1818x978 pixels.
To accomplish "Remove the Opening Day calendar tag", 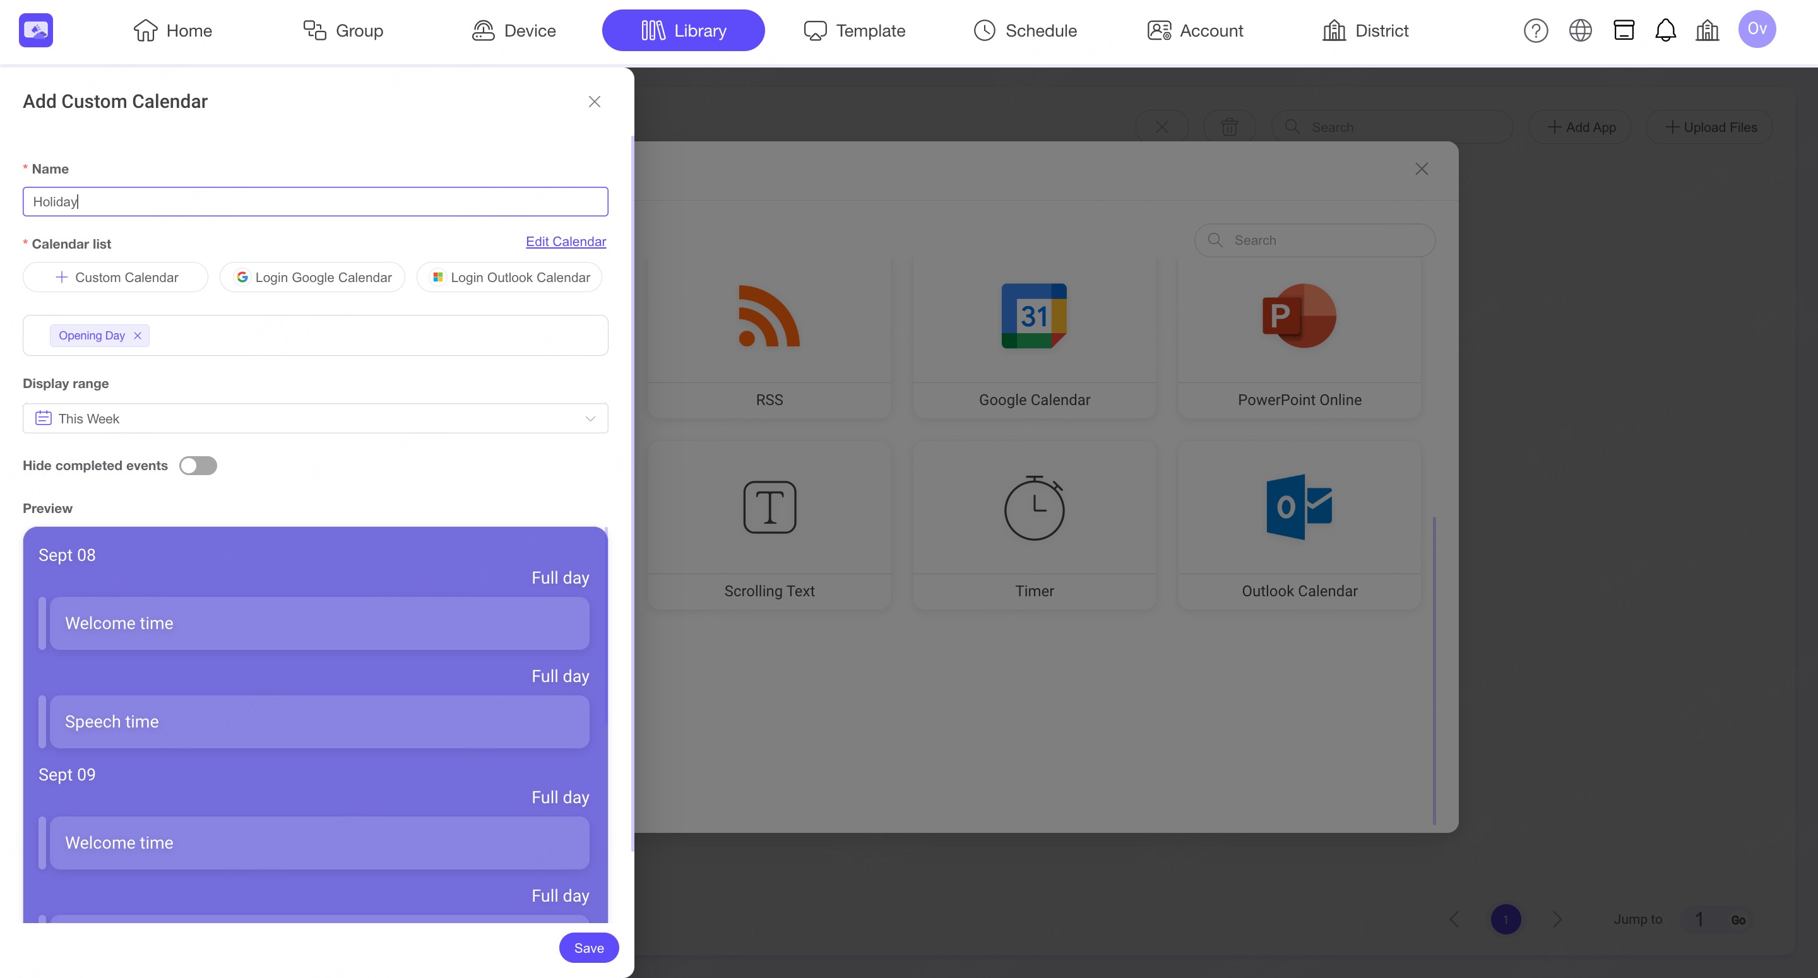I will (138, 336).
